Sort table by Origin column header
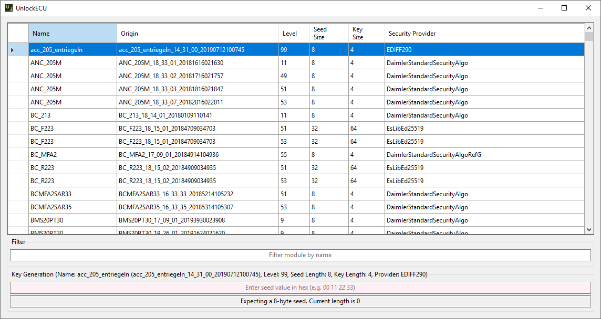The height and width of the screenshot is (319, 601). tap(198, 34)
